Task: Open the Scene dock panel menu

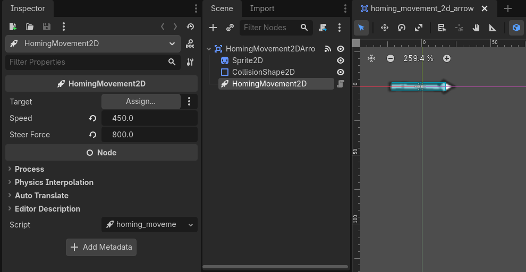Action: pos(345,8)
